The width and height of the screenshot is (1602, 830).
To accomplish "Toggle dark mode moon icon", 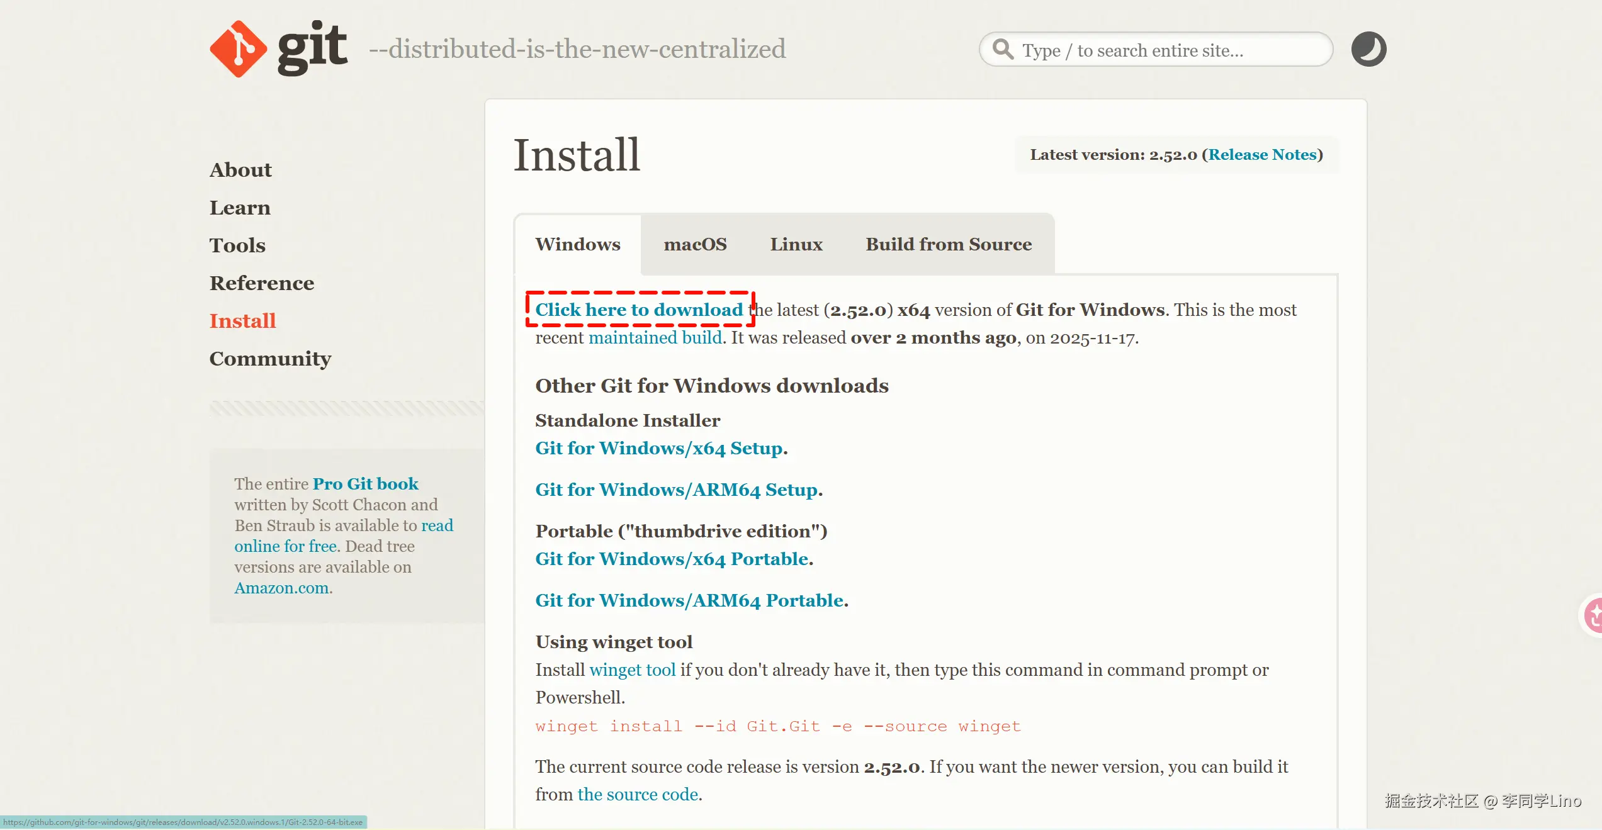I will [1368, 49].
